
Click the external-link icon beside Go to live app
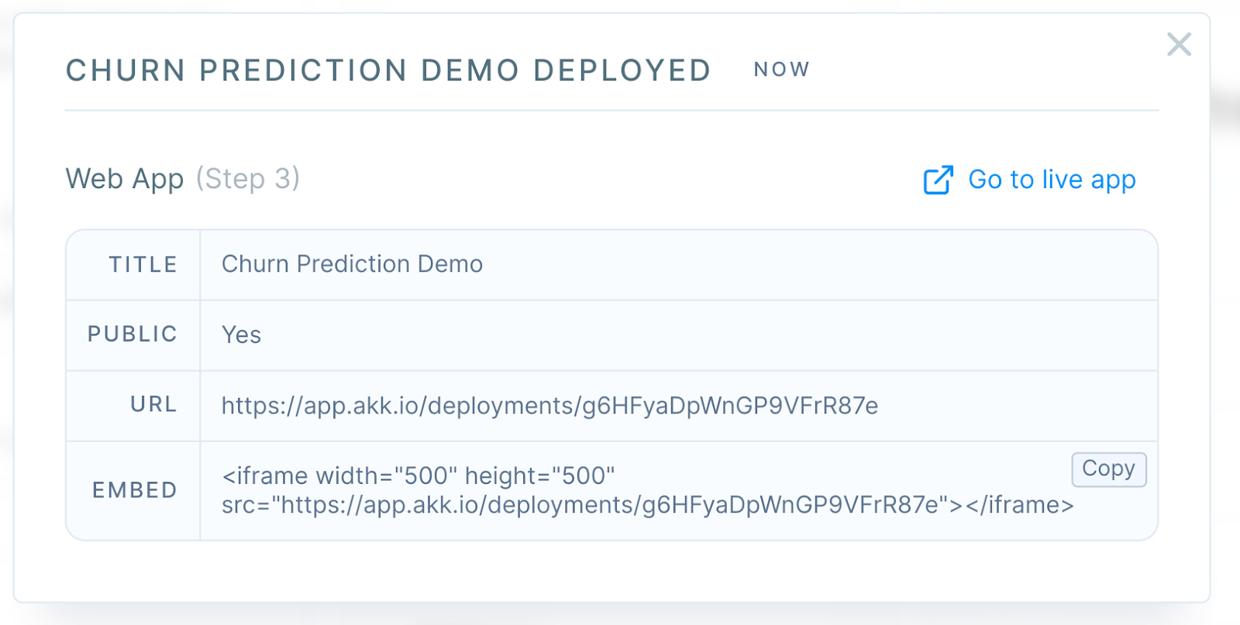click(938, 180)
